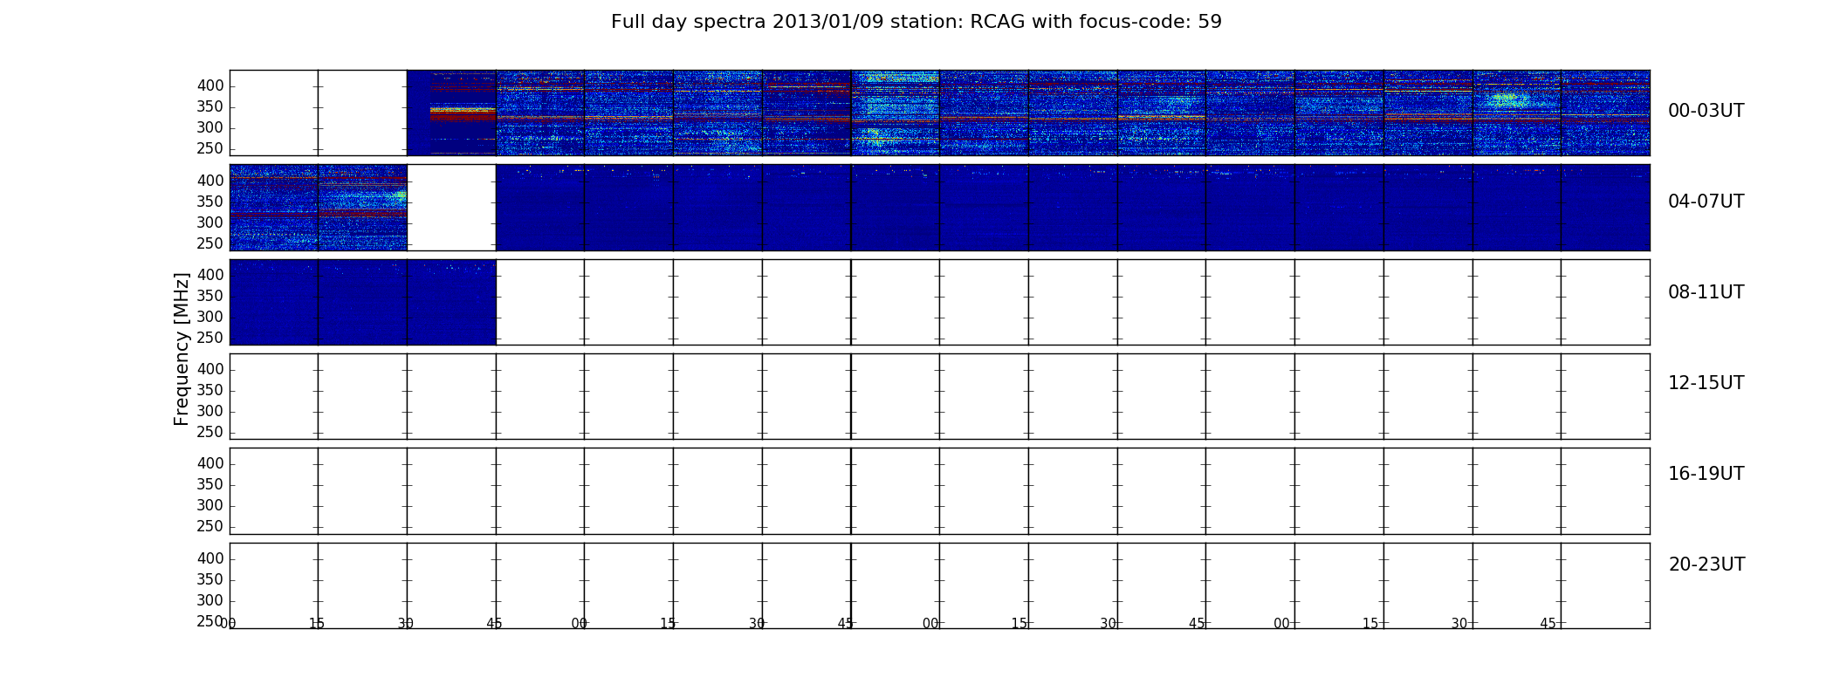Click the 350 tick in the 20-23UT row
1833x698 pixels.
tap(209, 580)
